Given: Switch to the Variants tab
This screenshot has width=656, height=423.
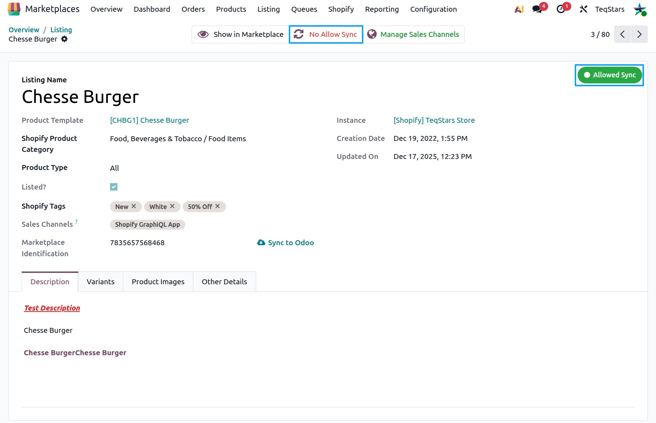Looking at the screenshot, I should tap(100, 282).
